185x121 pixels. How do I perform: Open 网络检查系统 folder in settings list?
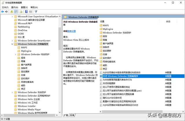(x=109, y=62)
